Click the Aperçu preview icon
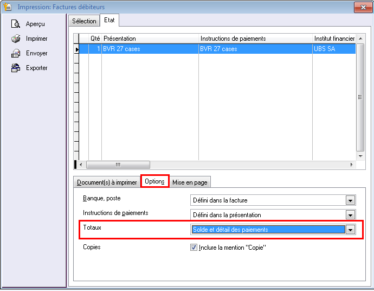Image resolution: width=374 pixels, height=291 pixels. (16, 24)
